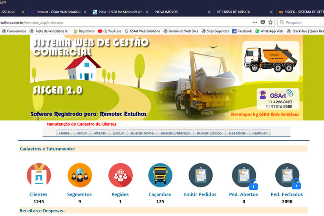Open the Galeria do Web Slice bookmark
Screen dimensions: 324x216
(181, 31)
